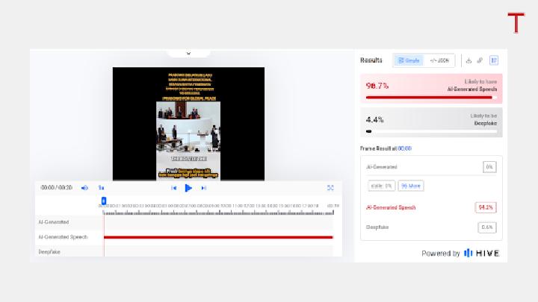Expand the 96 More classes

(411, 186)
